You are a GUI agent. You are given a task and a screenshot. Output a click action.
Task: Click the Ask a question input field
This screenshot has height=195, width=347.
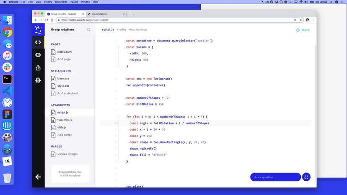[x=275, y=177]
